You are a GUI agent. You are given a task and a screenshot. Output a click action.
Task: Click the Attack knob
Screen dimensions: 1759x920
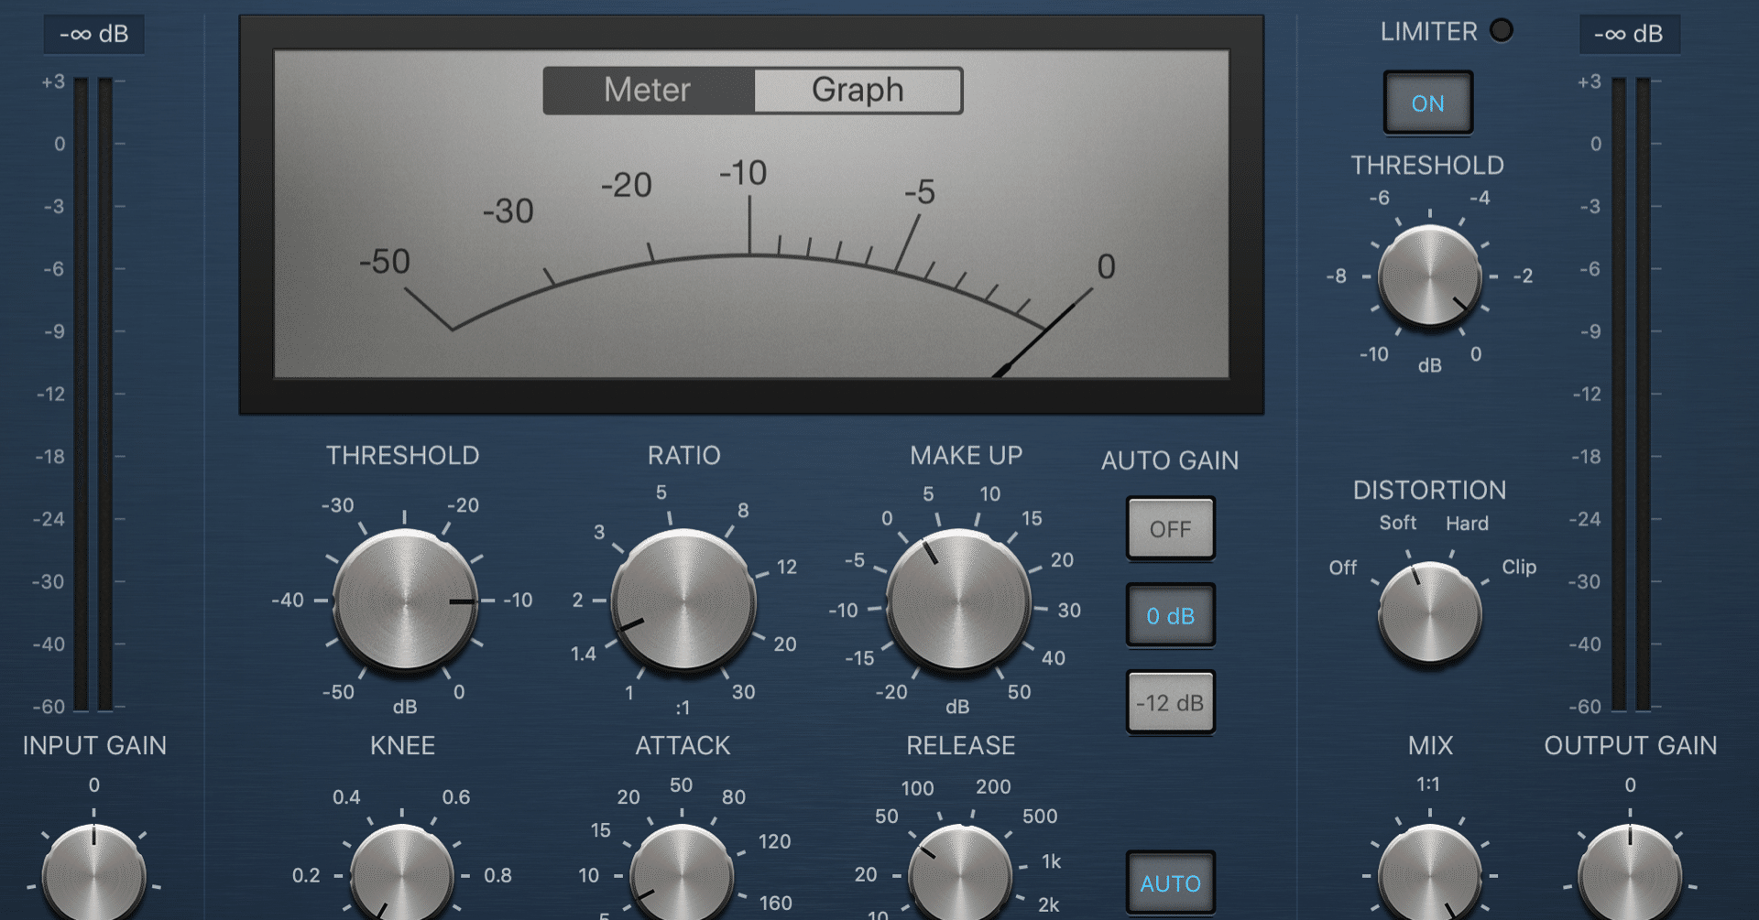point(682,874)
